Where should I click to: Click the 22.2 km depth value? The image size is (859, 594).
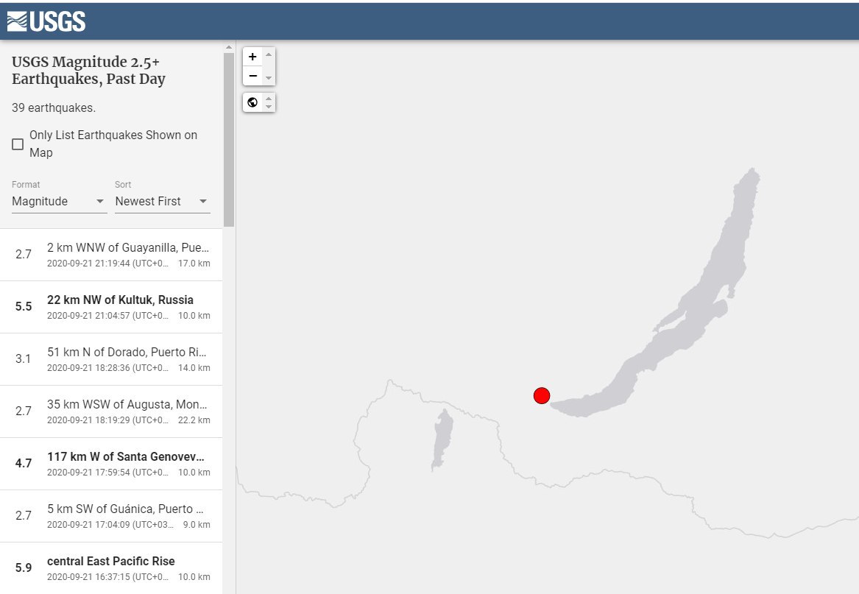[x=194, y=420]
